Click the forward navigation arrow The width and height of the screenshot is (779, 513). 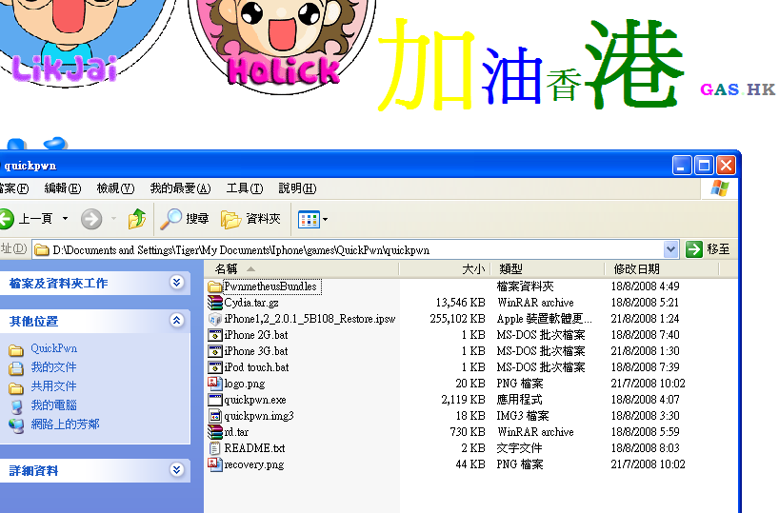tap(91, 219)
